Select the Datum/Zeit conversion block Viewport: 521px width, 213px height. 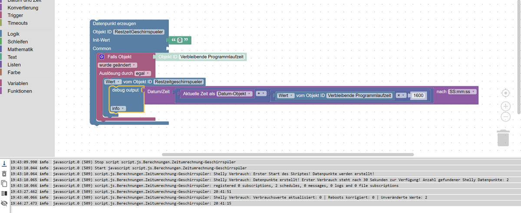point(158,92)
